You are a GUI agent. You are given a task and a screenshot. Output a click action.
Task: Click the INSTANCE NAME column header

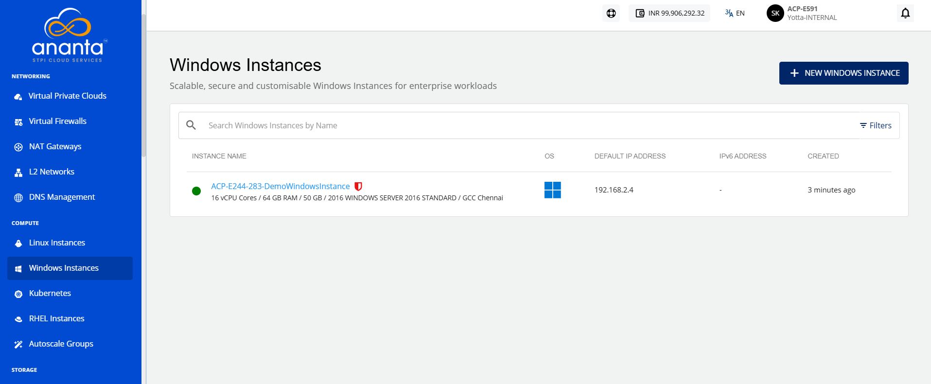(219, 156)
